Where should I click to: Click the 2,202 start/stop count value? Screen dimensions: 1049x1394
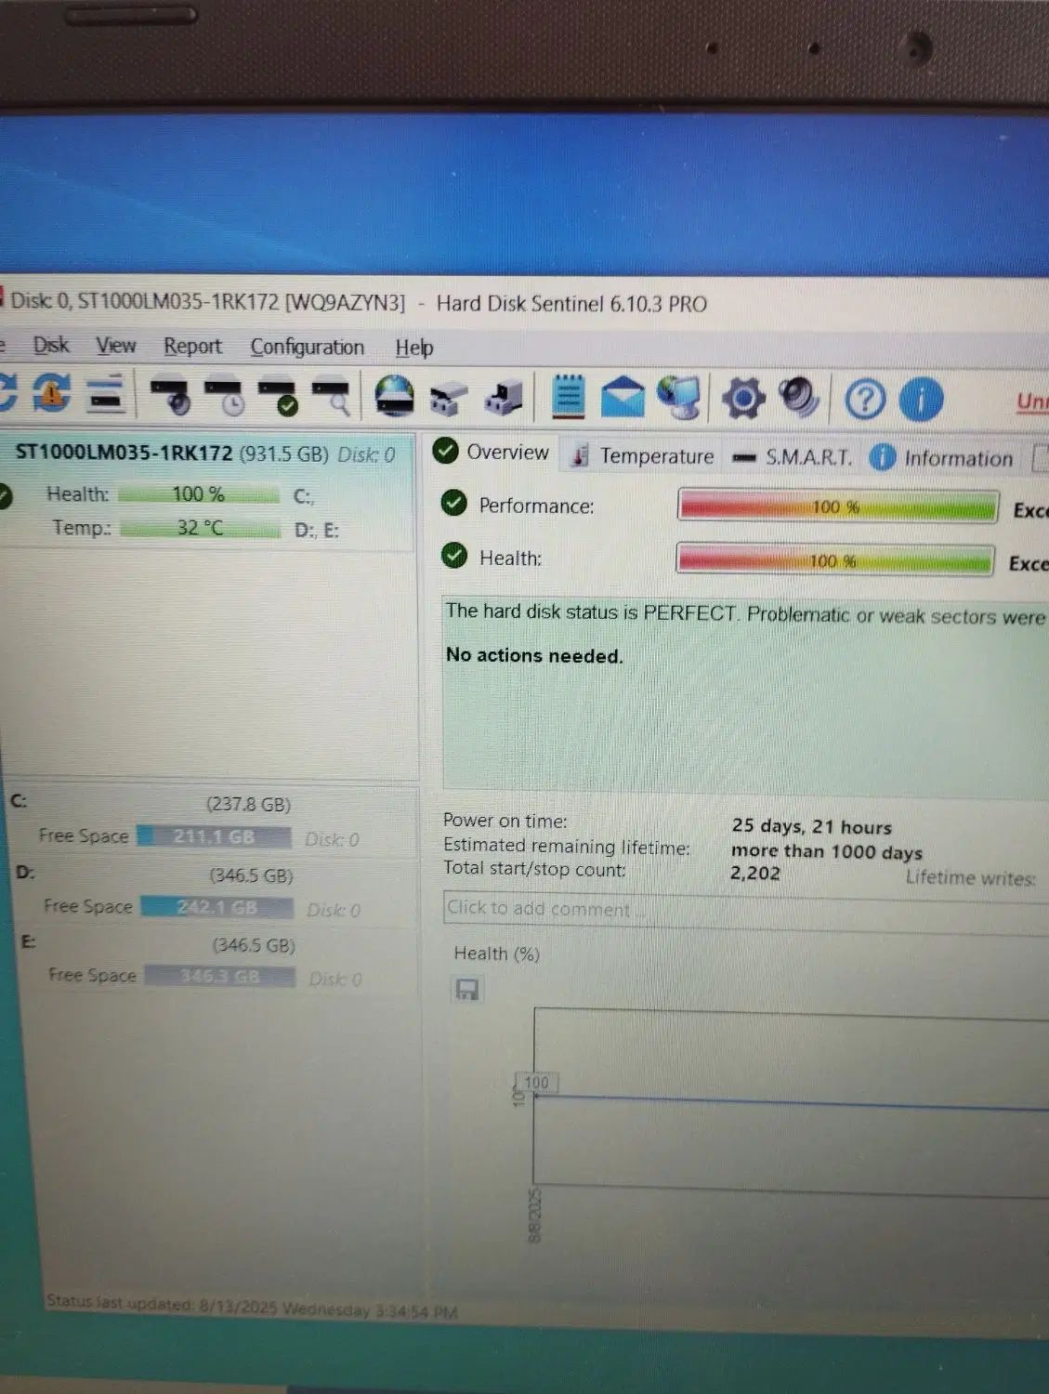point(754,874)
